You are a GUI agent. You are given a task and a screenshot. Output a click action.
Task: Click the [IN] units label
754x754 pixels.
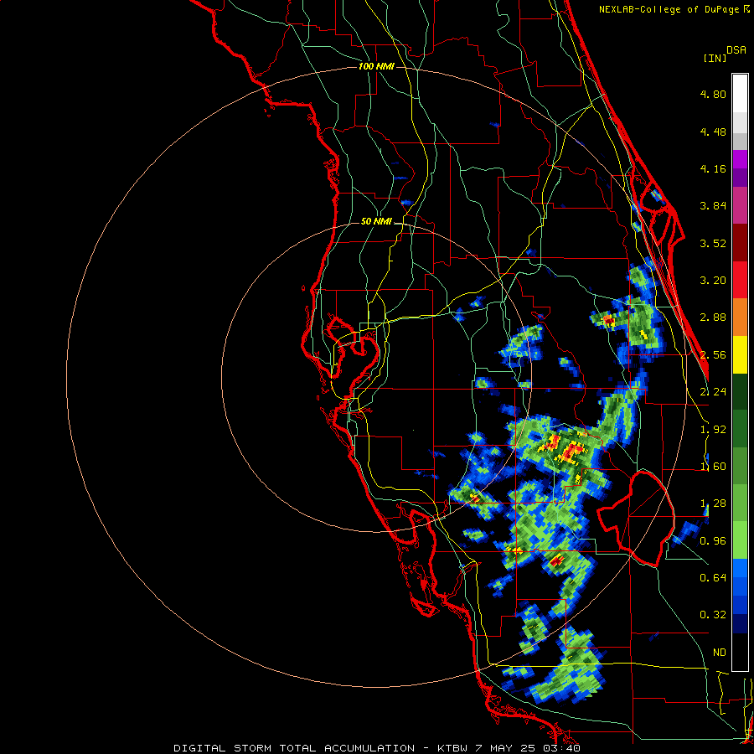click(715, 58)
